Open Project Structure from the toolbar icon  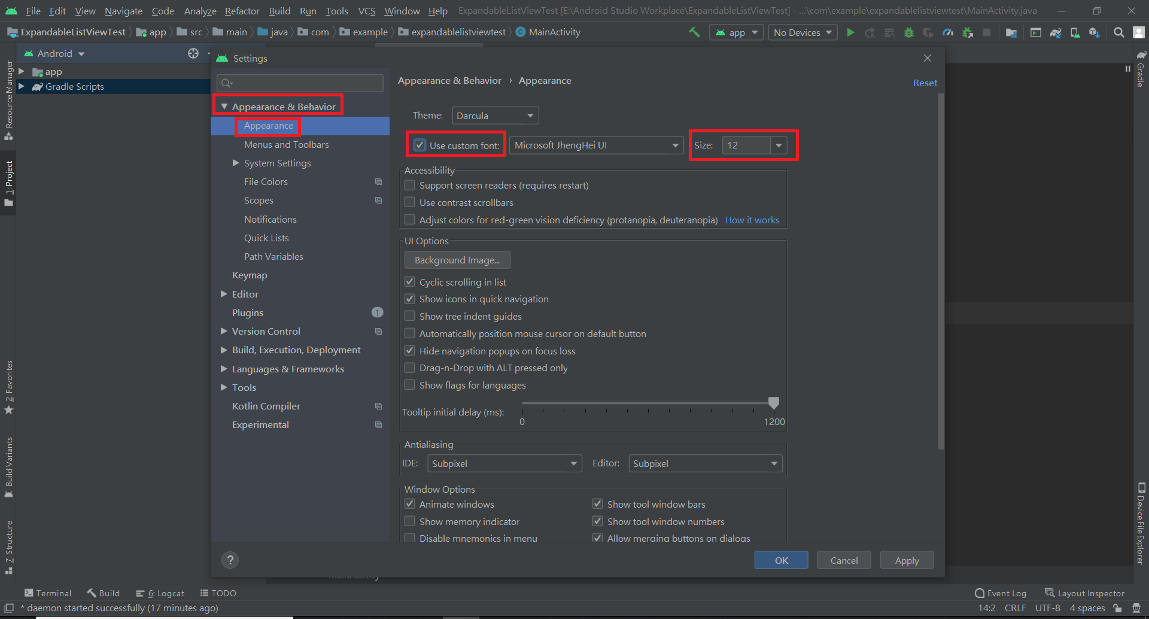[x=1011, y=32]
